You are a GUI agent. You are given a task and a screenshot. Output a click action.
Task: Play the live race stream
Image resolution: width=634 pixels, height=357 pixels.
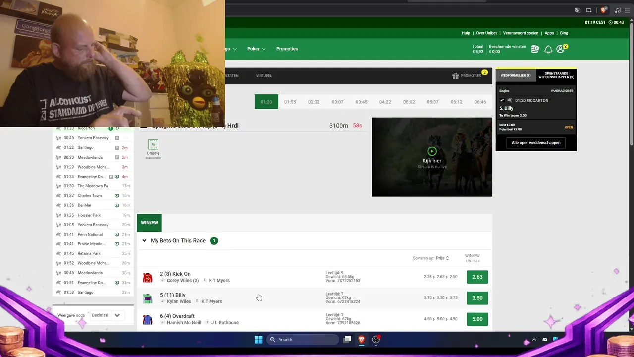click(432, 151)
